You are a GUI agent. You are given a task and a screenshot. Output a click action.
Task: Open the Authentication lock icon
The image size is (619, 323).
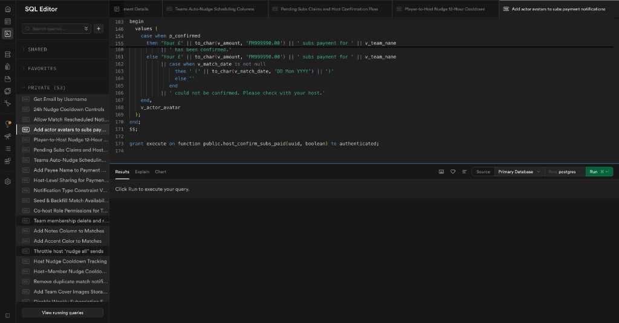(7, 66)
